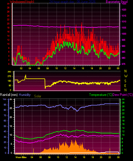Click the magenta "Barometer (hpa)" title
This screenshot has width=133, height=161.
(117, 2)
